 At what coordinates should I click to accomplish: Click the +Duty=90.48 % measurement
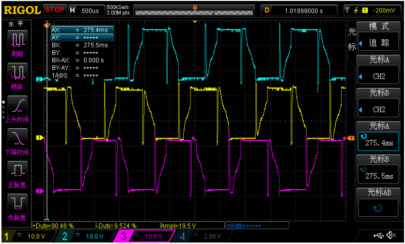point(63,226)
